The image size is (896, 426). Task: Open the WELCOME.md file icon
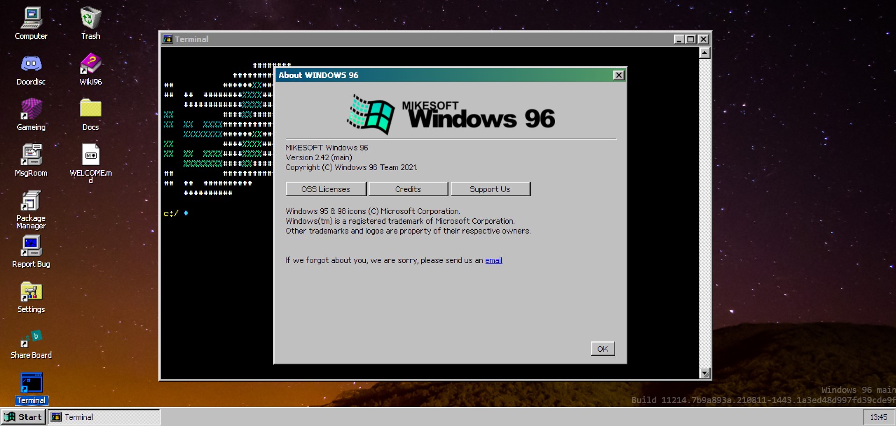pos(91,163)
